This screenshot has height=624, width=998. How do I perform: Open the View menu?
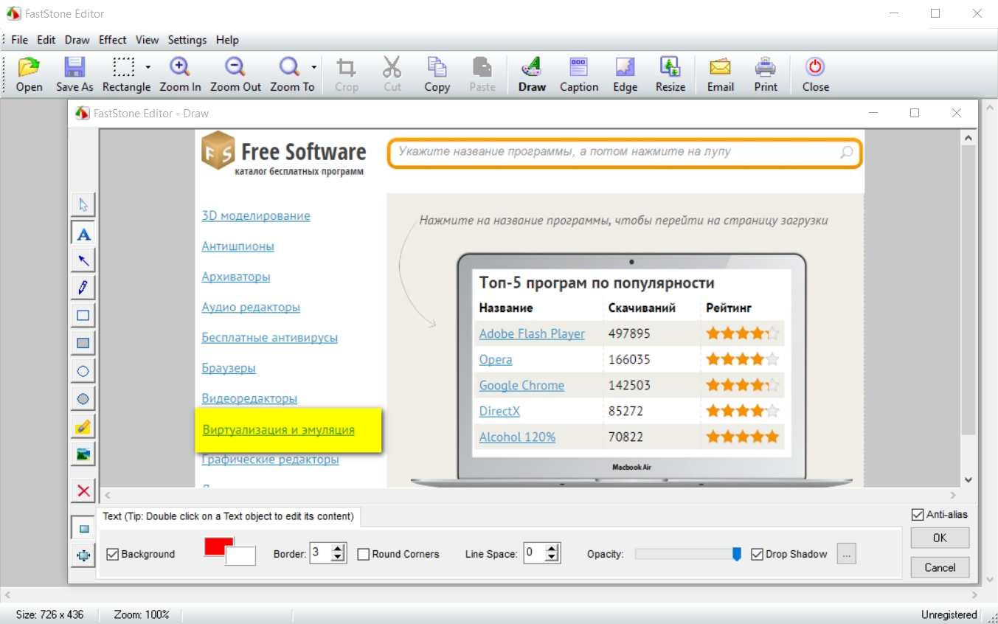(148, 40)
